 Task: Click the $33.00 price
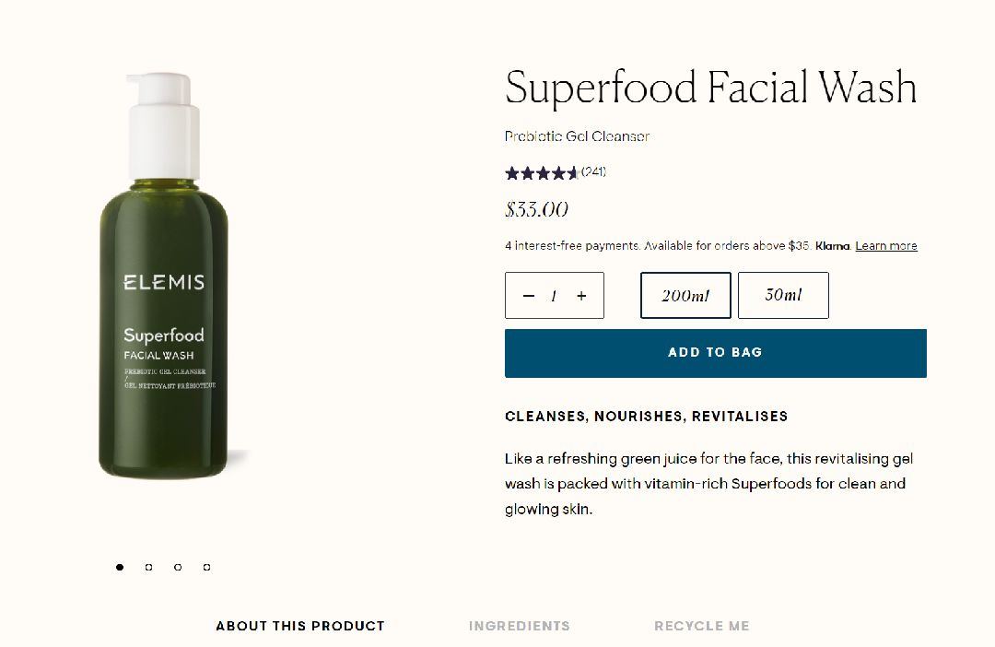[x=536, y=209]
